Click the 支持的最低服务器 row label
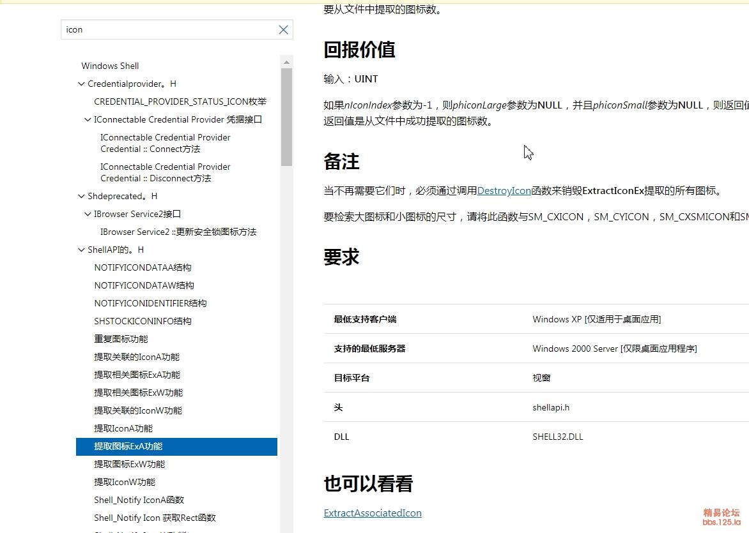The width and height of the screenshot is (749, 533). click(x=370, y=349)
